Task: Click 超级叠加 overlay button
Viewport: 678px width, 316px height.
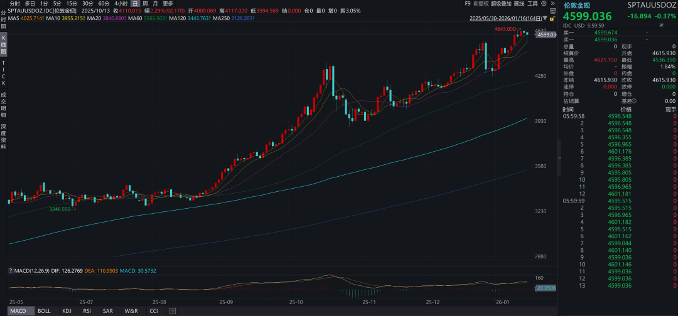Action: click(502, 3)
